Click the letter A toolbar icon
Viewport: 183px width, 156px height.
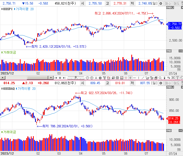pyautogui.click(x=96, y=78)
